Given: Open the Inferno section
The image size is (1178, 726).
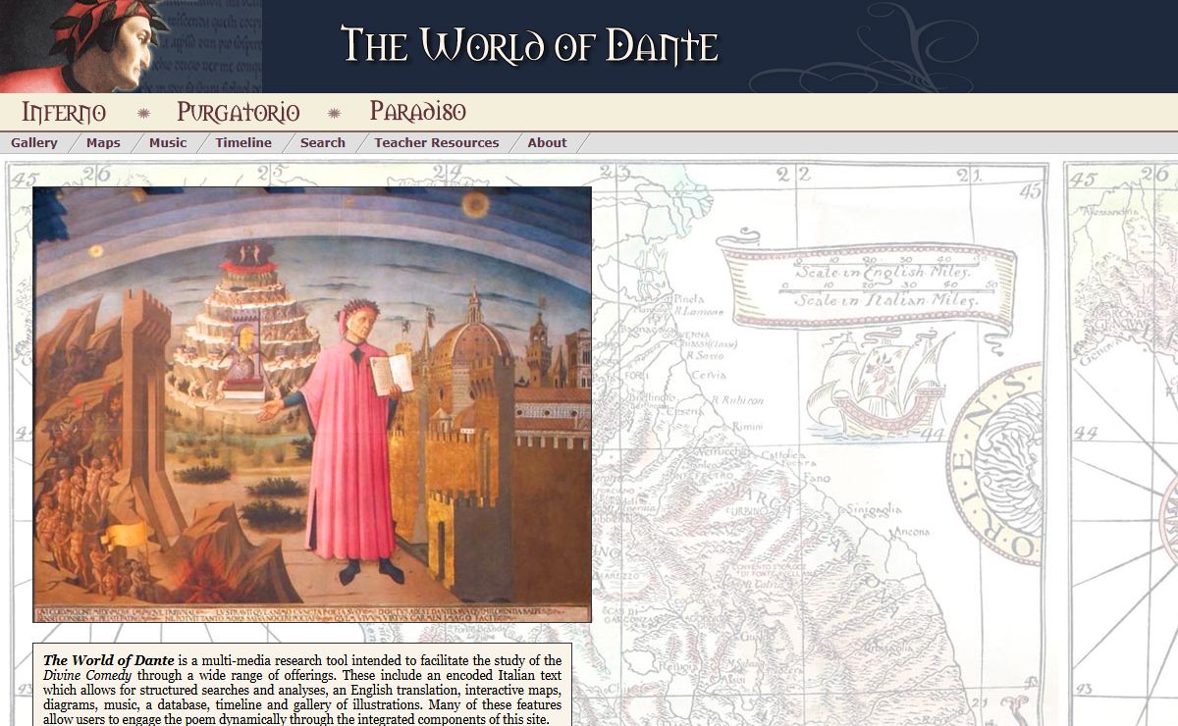Looking at the screenshot, I should pyautogui.click(x=64, y=112).
